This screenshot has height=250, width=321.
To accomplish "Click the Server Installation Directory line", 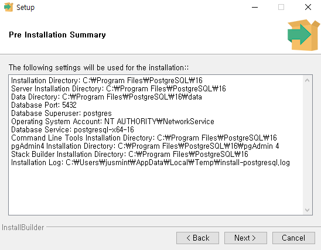I will [118, 88].
